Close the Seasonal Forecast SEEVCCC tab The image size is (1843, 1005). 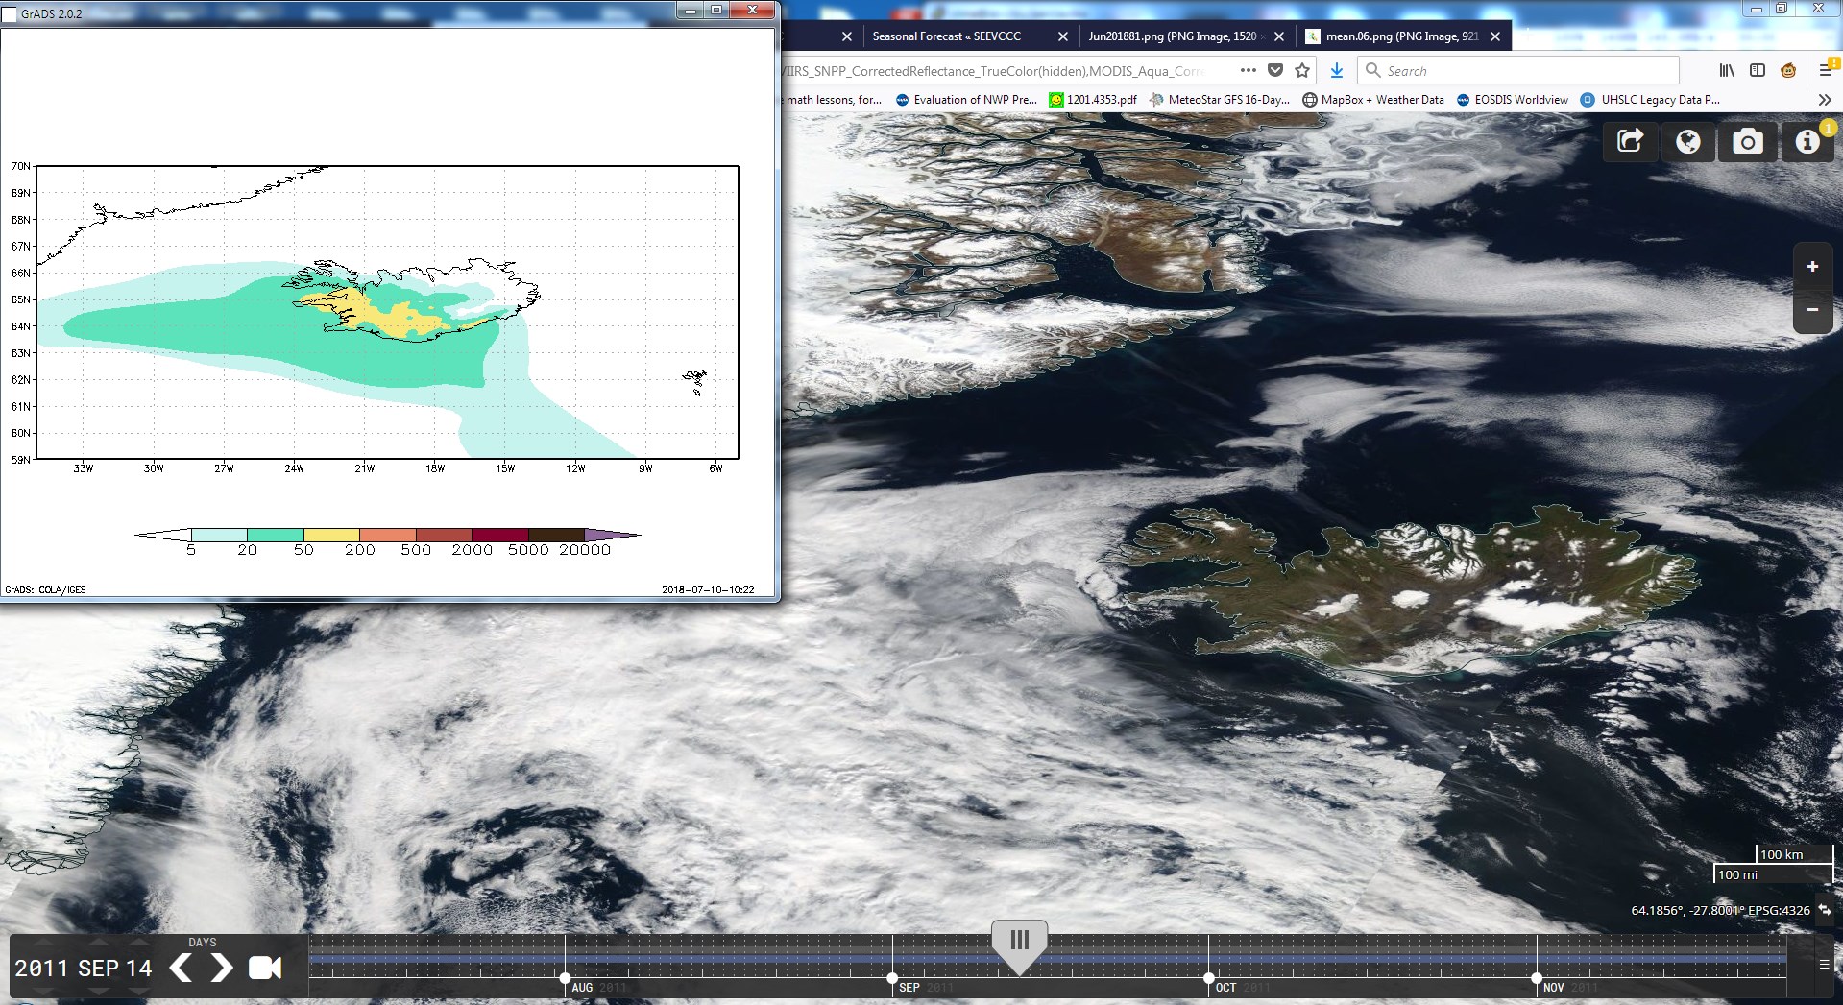[x=1062, y=36]
